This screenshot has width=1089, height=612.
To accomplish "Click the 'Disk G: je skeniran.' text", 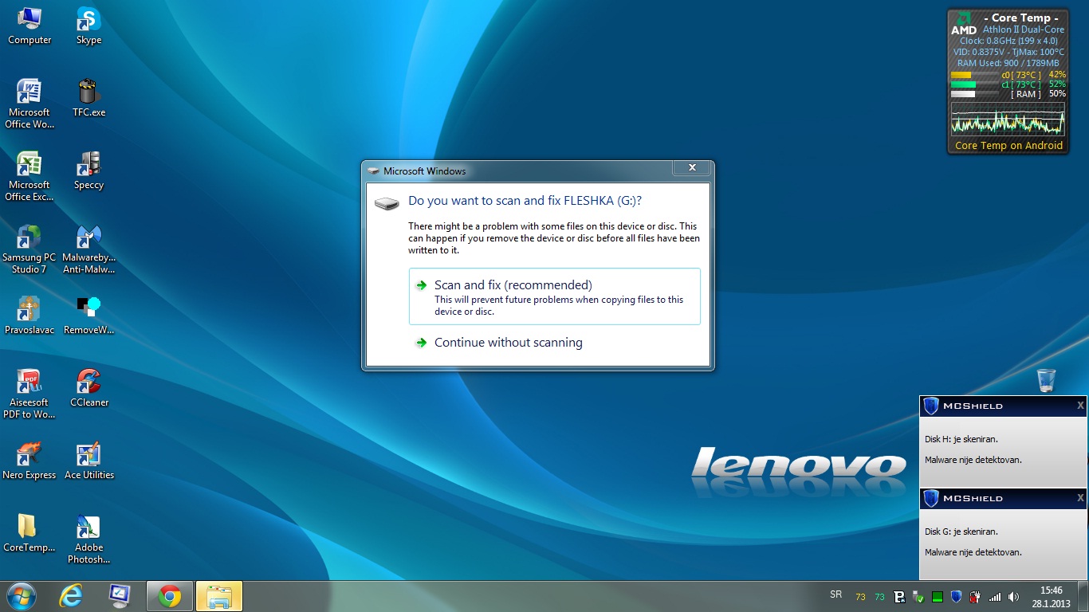I will (x=961, y=532).
